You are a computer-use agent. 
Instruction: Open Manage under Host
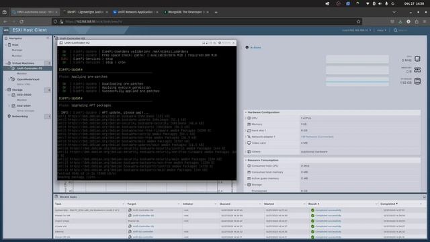[x=17, y=50]
